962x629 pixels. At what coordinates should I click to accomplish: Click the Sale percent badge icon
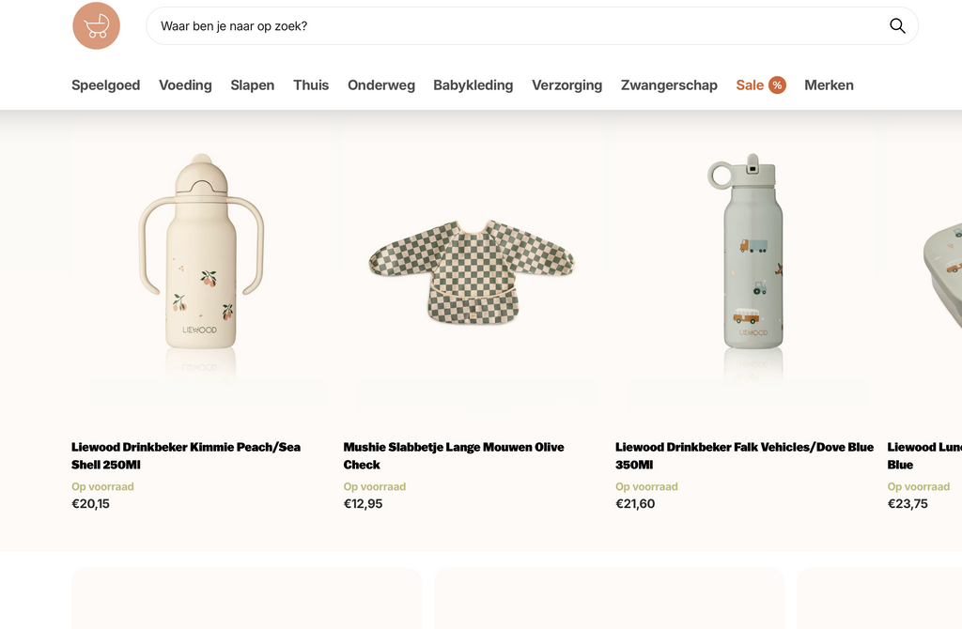777,85
